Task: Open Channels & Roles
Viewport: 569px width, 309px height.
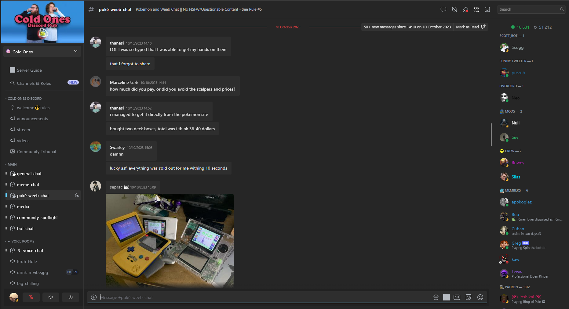Action: (x=43, y=83)
